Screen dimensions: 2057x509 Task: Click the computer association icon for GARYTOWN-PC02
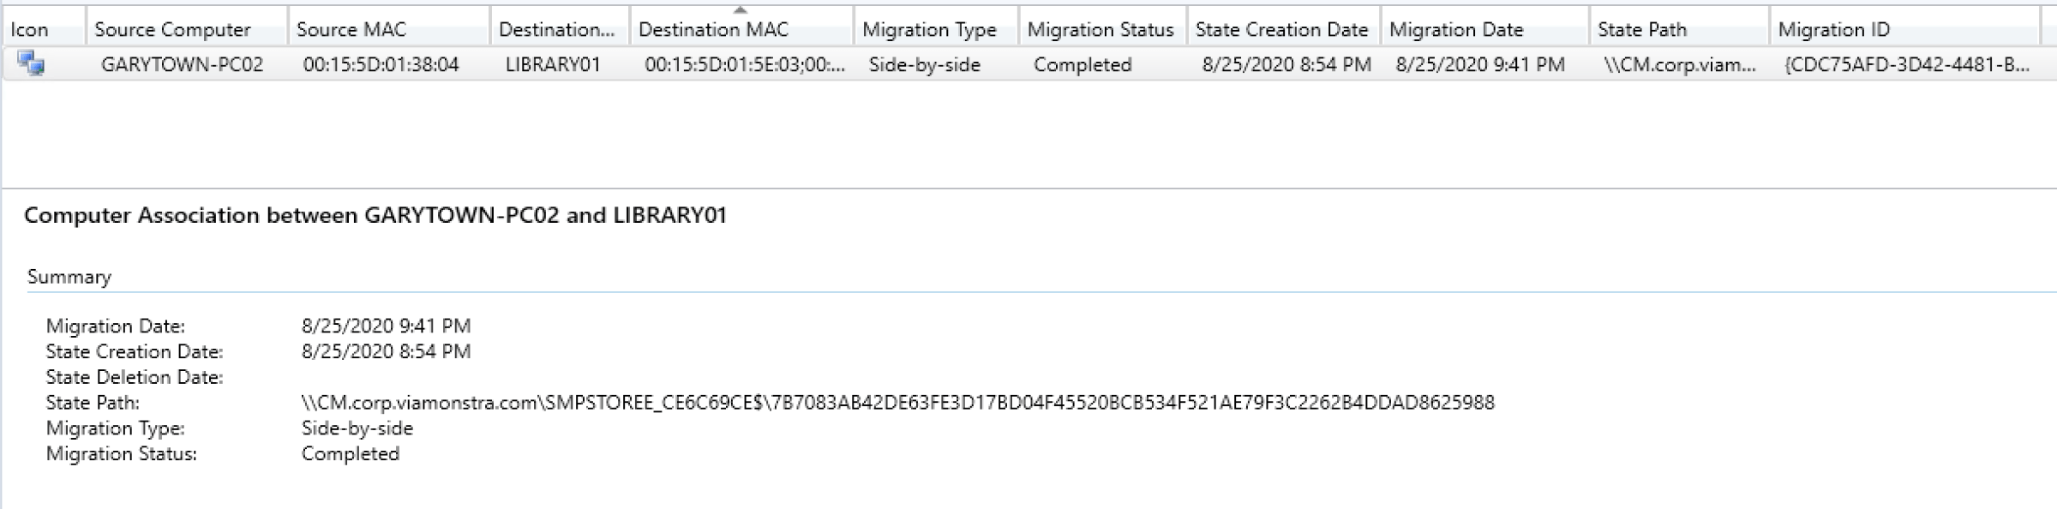click(x=29, y=63)
